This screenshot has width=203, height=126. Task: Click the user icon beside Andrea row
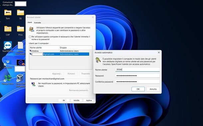point(31,51)
